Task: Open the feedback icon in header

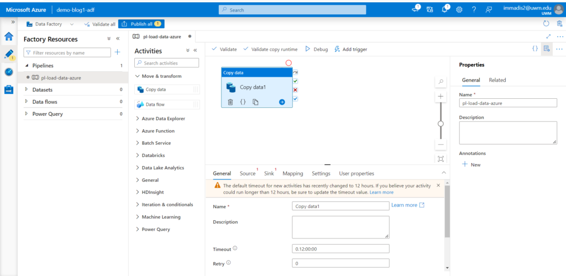Action: click(489, 10)
